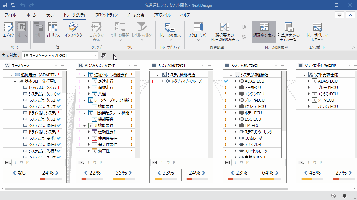Screen dimensions: 357x200
Task: Click keyword field in システム論理設計 column
Action: pyautogui.click(x=186, y=163)
